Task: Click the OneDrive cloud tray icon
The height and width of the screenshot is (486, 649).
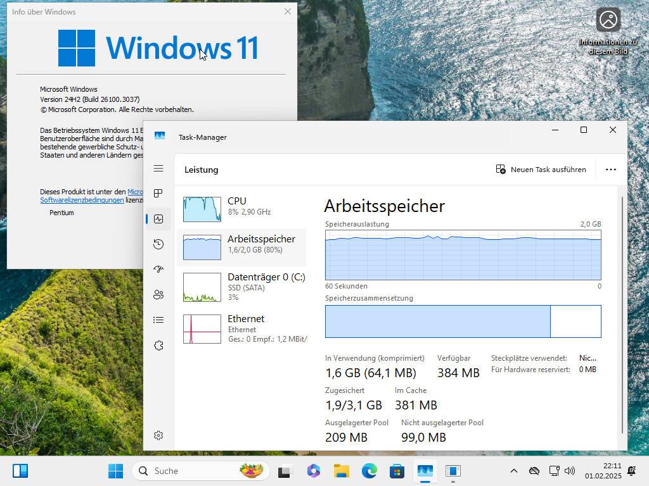Action: [x=534, y=471]
